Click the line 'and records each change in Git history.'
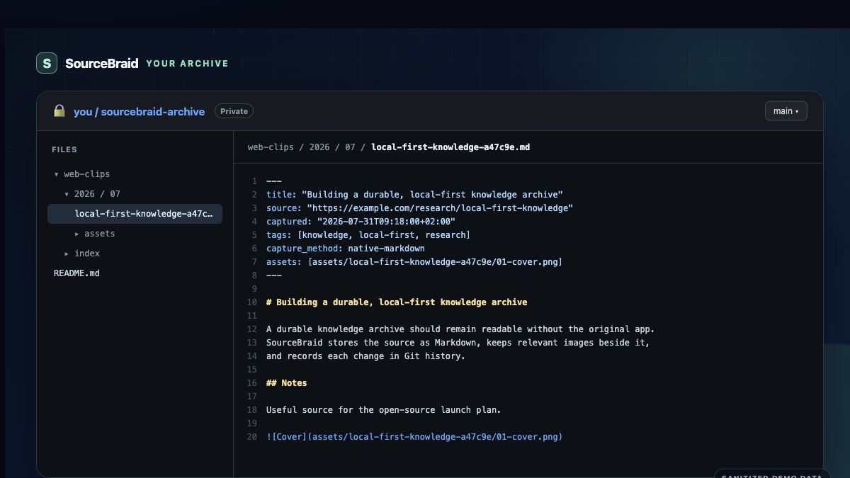Screen dimensions: 850x478 pyautogui.click(x=366, y=356)
